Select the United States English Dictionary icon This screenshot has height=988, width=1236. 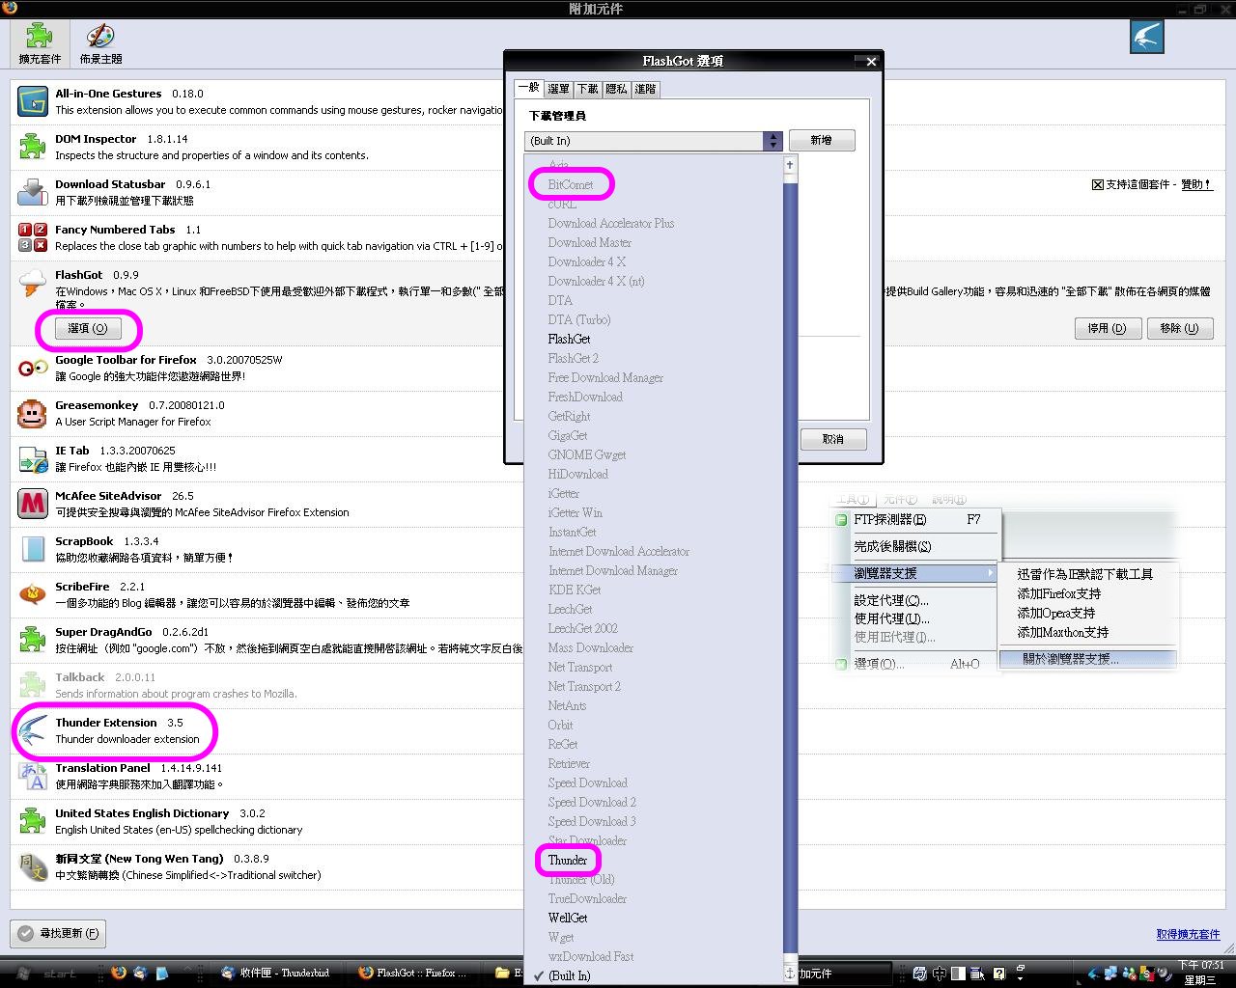[33, 820]
